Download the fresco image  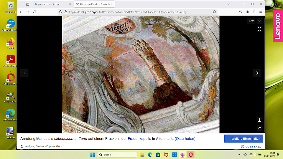[x=259, y=120]
